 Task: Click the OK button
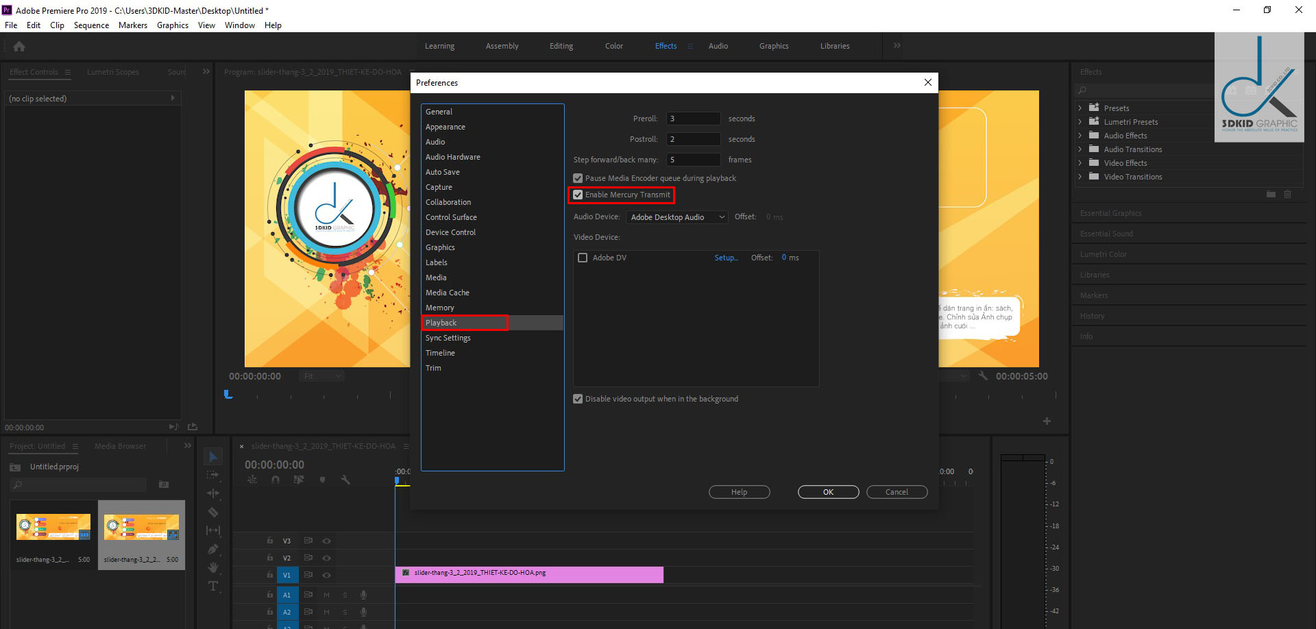[x=828, y=492]
